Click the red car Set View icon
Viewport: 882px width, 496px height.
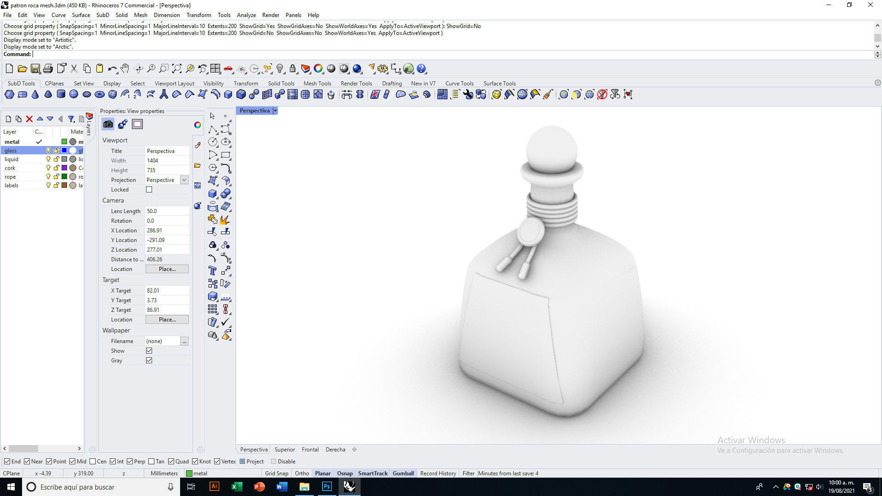(228, 69)
